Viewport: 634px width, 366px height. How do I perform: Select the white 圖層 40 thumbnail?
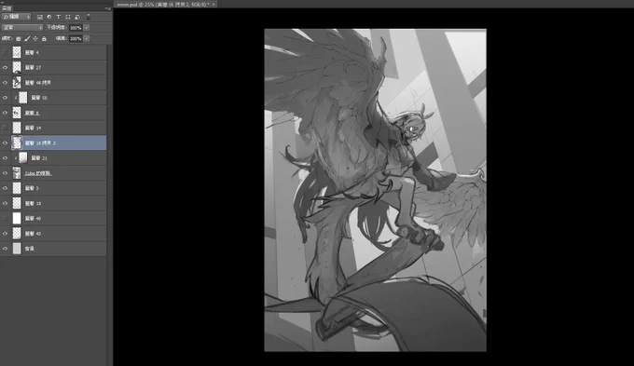point(17,218)
